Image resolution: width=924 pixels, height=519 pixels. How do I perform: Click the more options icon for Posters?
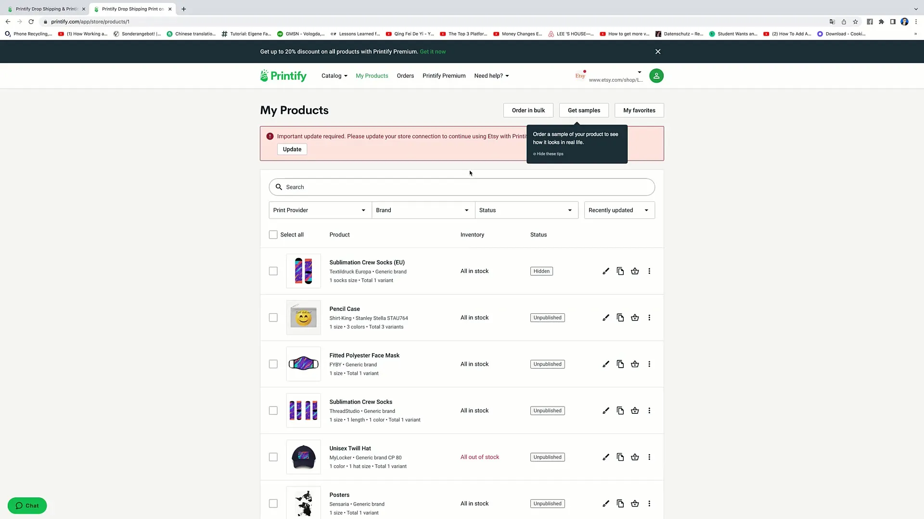649,503
